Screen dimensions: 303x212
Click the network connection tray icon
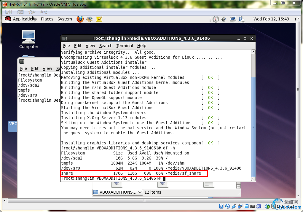coord(233,19)
